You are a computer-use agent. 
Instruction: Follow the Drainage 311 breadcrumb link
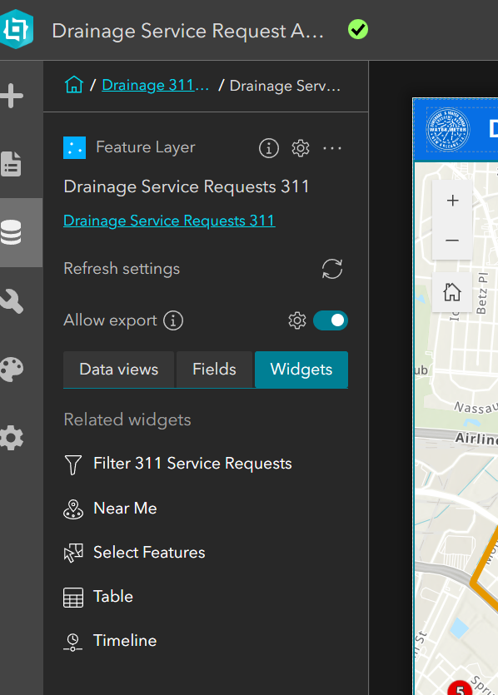[155, 85]
